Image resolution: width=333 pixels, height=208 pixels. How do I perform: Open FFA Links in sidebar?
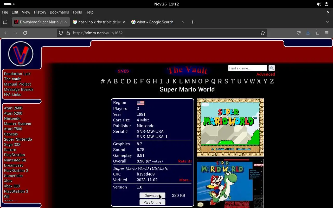(x=12, y=95)
